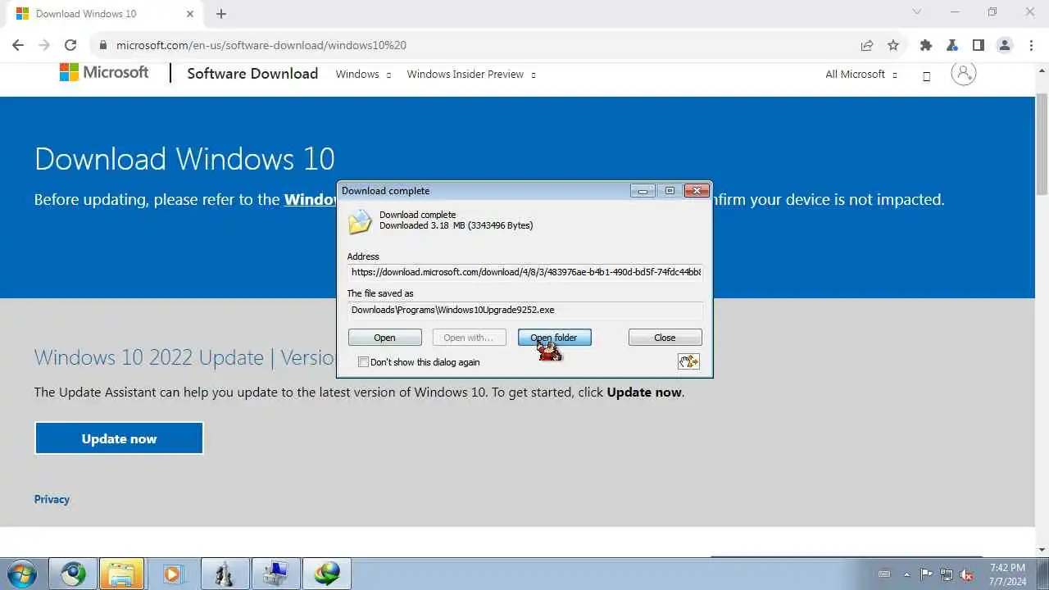Viewport: 1049px width, 590px height.
Task: Click the forward navigation arrow
Action: pos(44,46)
